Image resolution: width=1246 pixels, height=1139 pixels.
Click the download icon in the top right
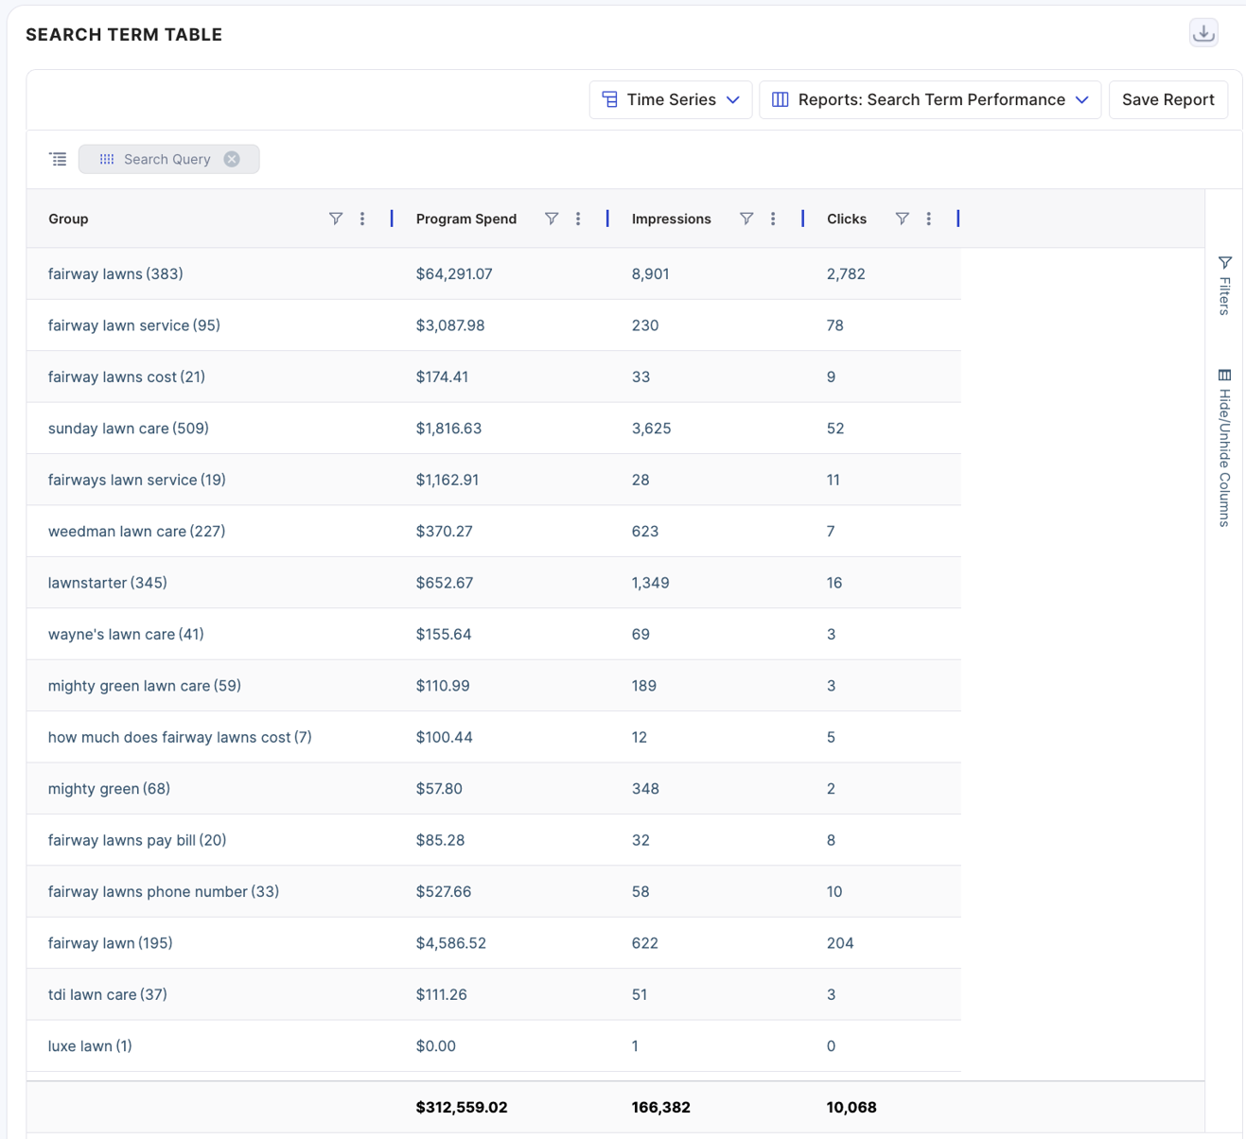[1203, 33]
